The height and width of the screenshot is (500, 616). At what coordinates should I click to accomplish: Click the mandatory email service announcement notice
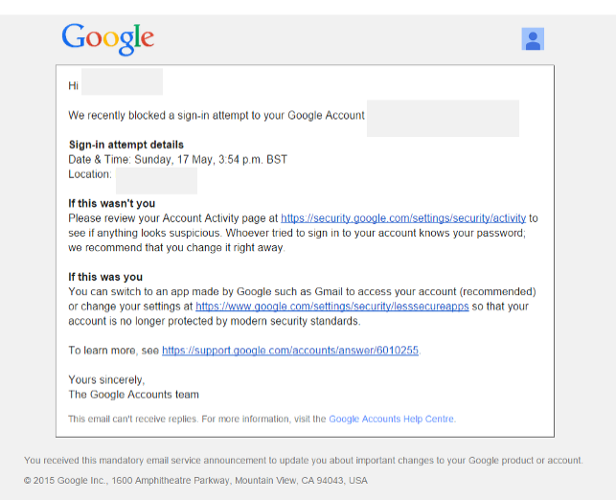tap(303, 460)
